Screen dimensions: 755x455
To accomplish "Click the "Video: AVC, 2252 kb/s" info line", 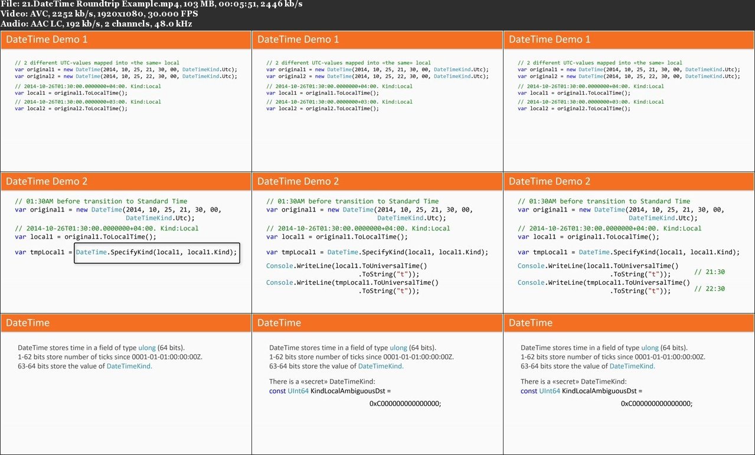I will pos(100,14).
